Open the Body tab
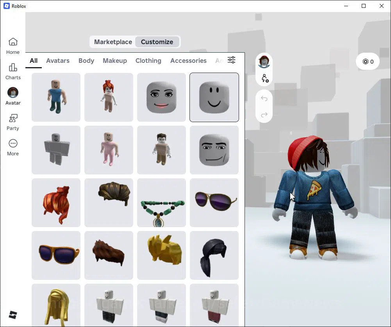 [x=86, y=60]
